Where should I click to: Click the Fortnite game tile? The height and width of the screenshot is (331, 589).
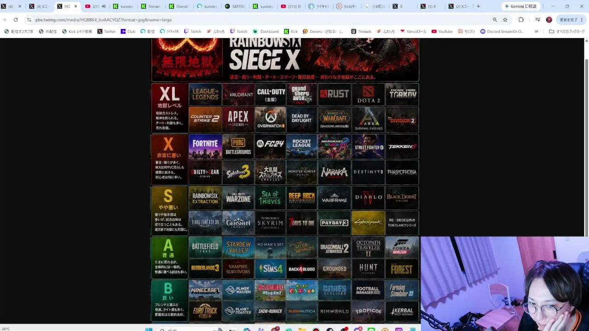coord(205,146)
